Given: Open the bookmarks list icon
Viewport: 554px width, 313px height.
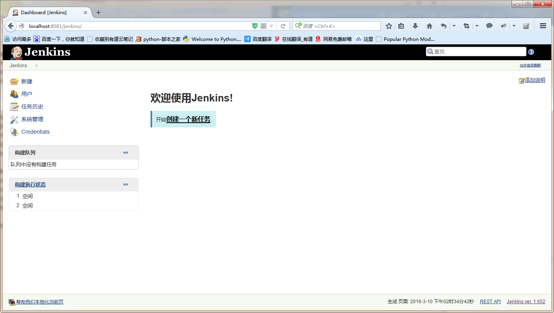Looking at the screenshot, I should point(401,26).
